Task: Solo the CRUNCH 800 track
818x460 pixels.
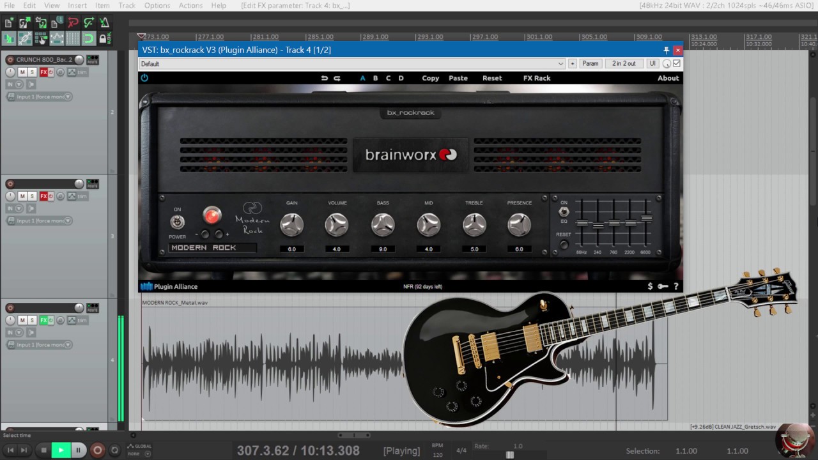Action: [32, 72]
